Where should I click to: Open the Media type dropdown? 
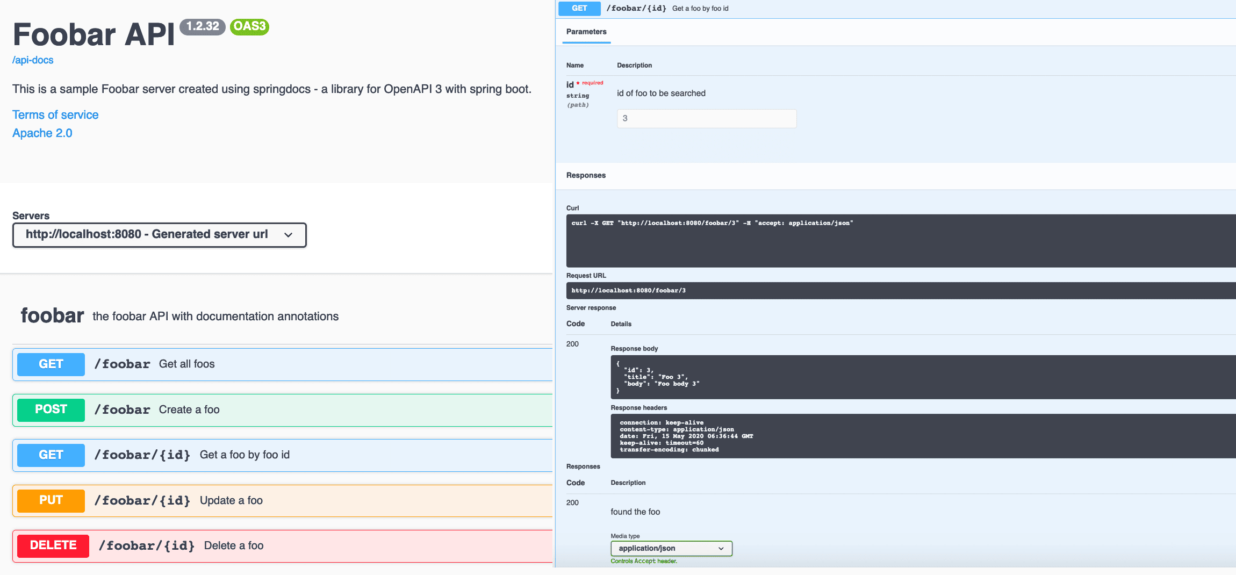pyautogui.click(x=671, y=548)
